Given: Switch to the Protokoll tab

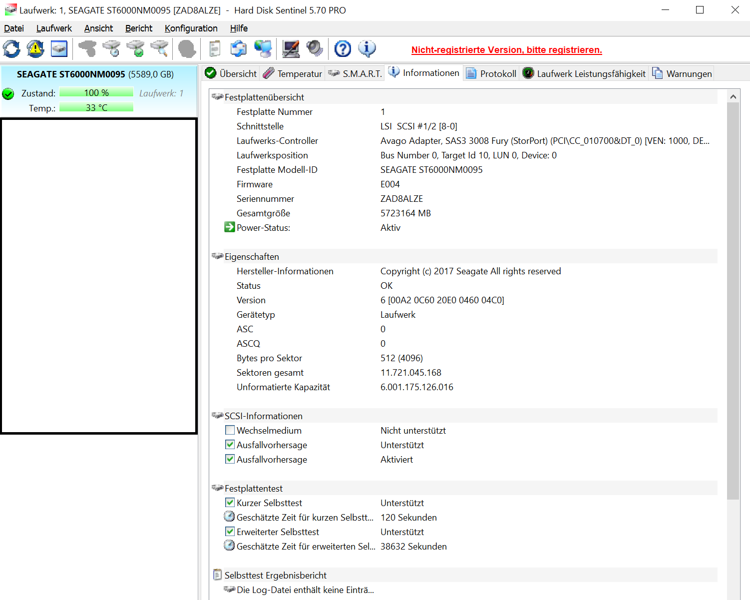Looking at the screenshot, I should click(491, 73).
